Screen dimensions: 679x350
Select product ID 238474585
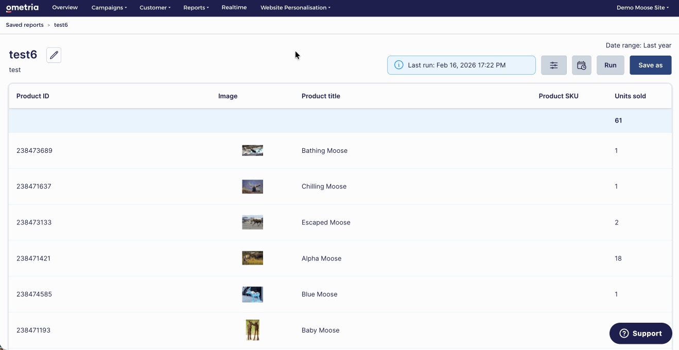34,294
